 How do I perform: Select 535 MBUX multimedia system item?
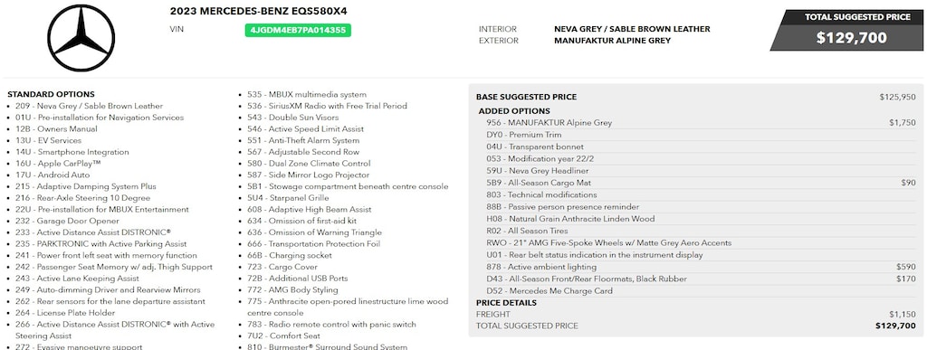tap(307, 94)
